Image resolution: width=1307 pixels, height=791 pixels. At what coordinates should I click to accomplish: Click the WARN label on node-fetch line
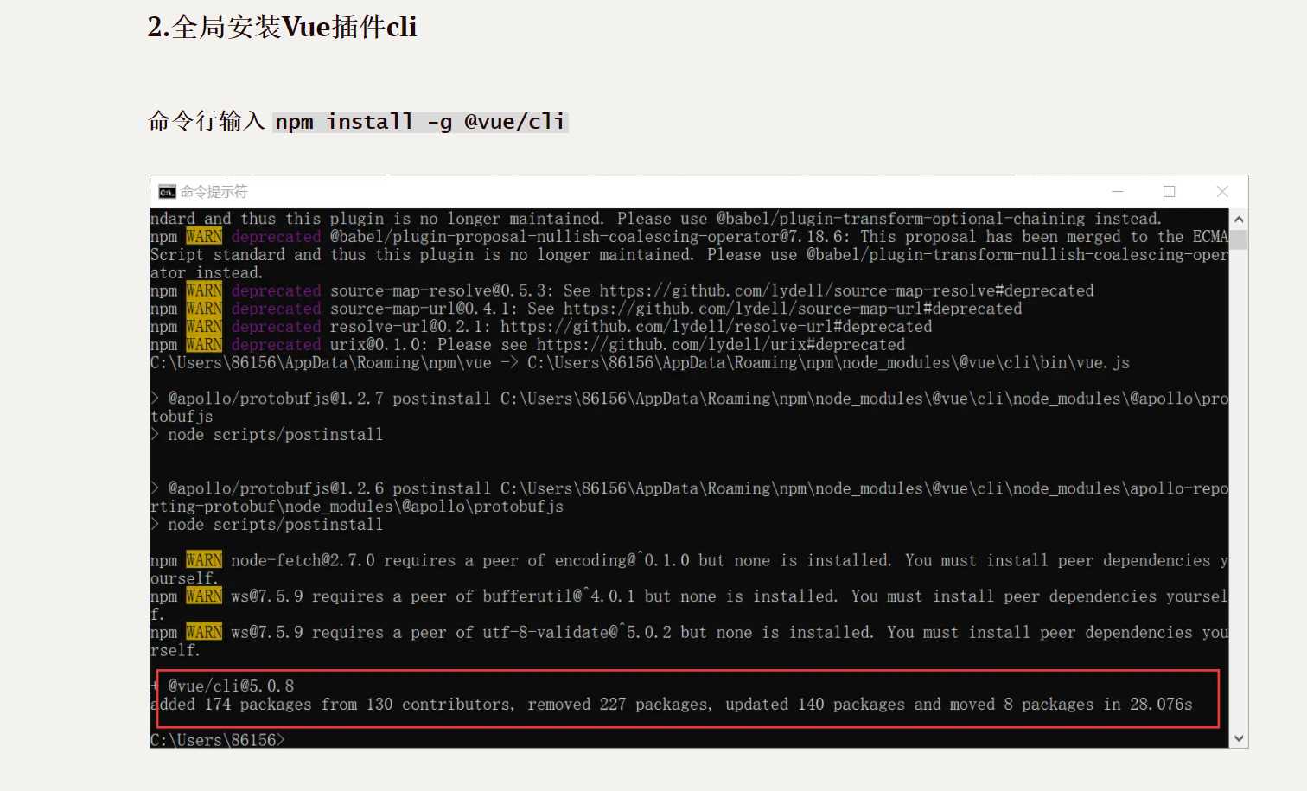[204, 560]
